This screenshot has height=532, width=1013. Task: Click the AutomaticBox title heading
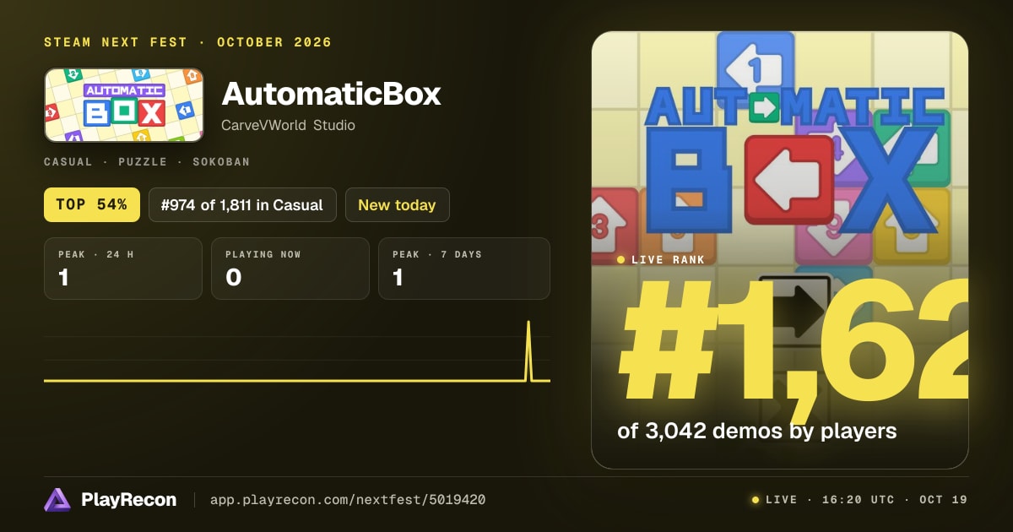(x=331, y=94)
